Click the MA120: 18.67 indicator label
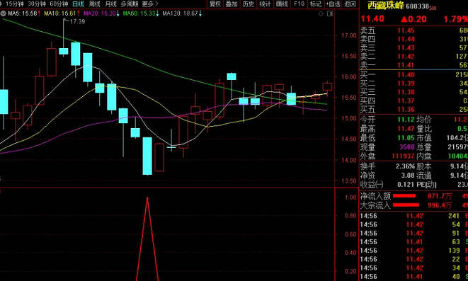The image size is (468, 281). click(x=182, y=13)
